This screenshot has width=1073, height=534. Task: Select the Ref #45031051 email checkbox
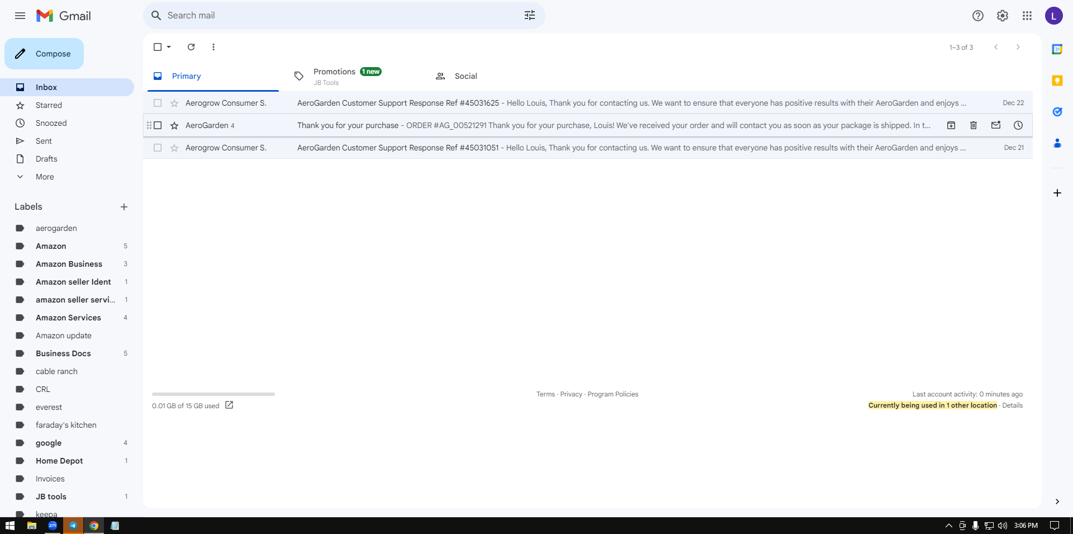tap(158, 148)
